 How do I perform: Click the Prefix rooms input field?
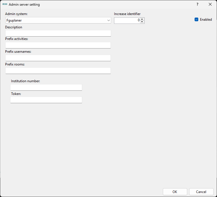(58, 71)
